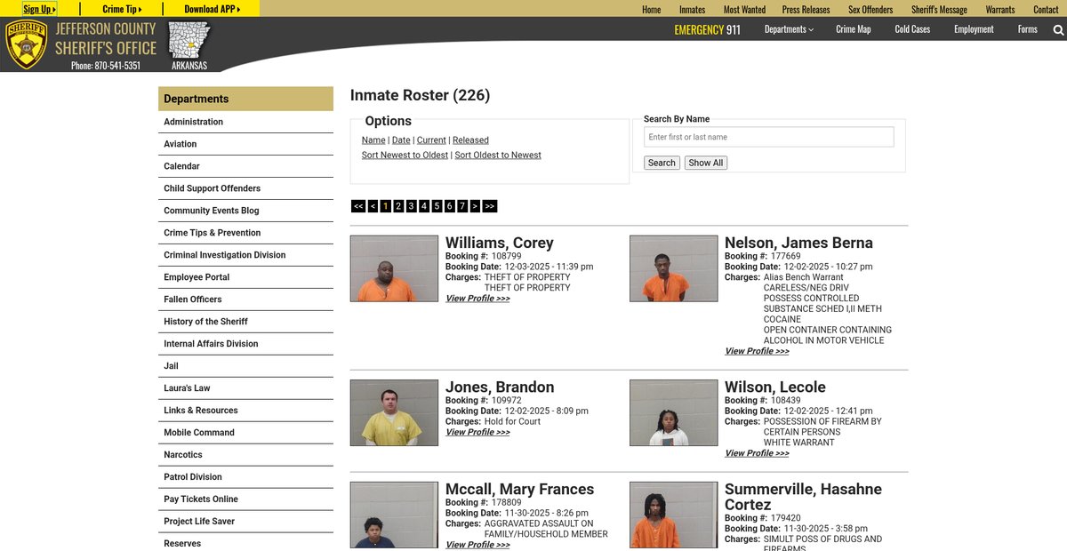The height and width of the screenshot is (551, 1067).
Task: Open Brandon Jones mugshot thumbnail
Action: coord(394,413)
